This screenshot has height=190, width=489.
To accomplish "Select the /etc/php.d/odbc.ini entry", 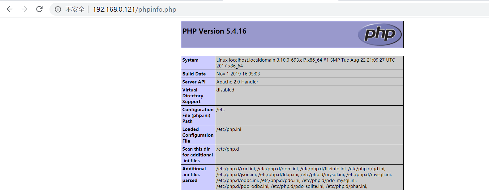I will 237,180.
